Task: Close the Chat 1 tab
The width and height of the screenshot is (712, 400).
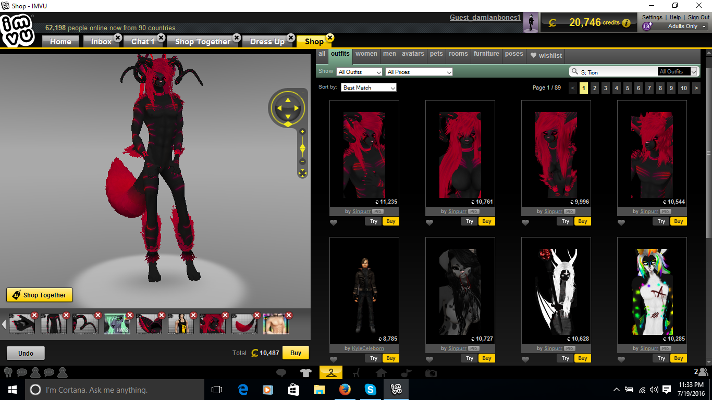Action: coord(161,37)
